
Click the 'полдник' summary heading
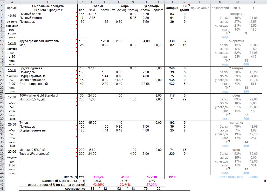coord(236,123)
